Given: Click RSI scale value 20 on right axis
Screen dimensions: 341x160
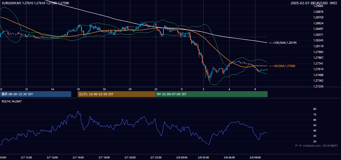Looking at the screenshot, I should click(315, 141).
